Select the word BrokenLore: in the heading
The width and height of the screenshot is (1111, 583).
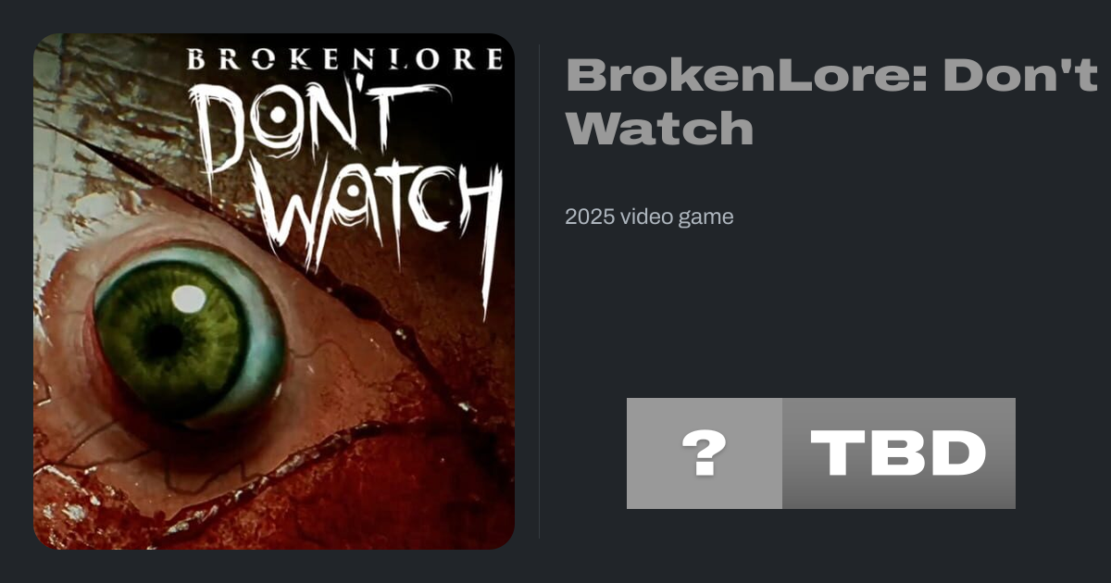[746, 74]
